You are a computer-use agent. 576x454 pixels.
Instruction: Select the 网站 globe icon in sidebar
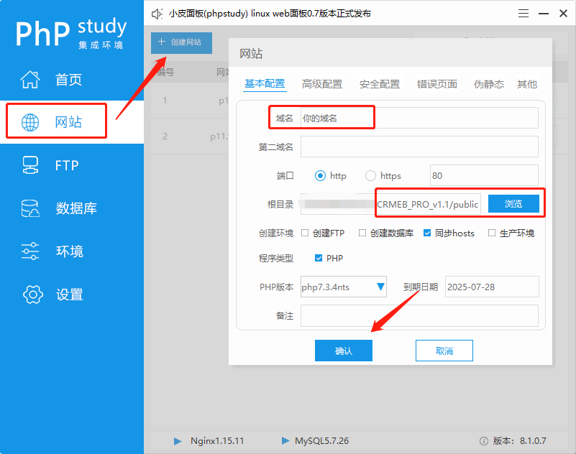[x=29, y=122]
